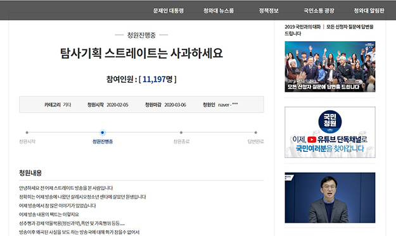The image size is (396, 236).
Task: Click the 청원시작 progress dot
Action: coord(27,132)
